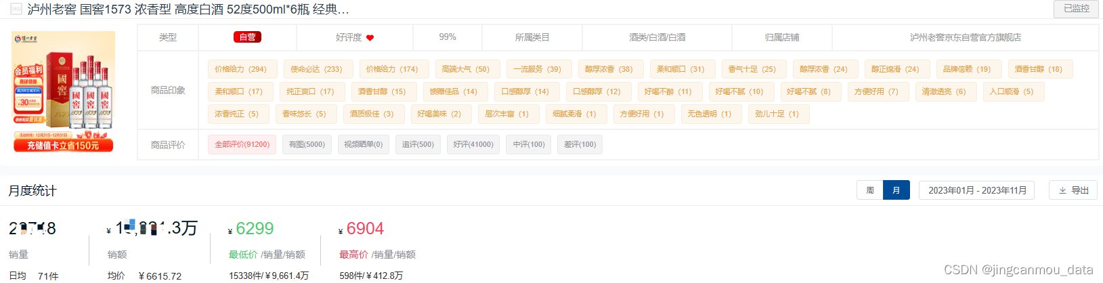This screenshot has height=283, width=1103.
Task: Filter reviews by 全部评价(91200)
Action: 242,144
